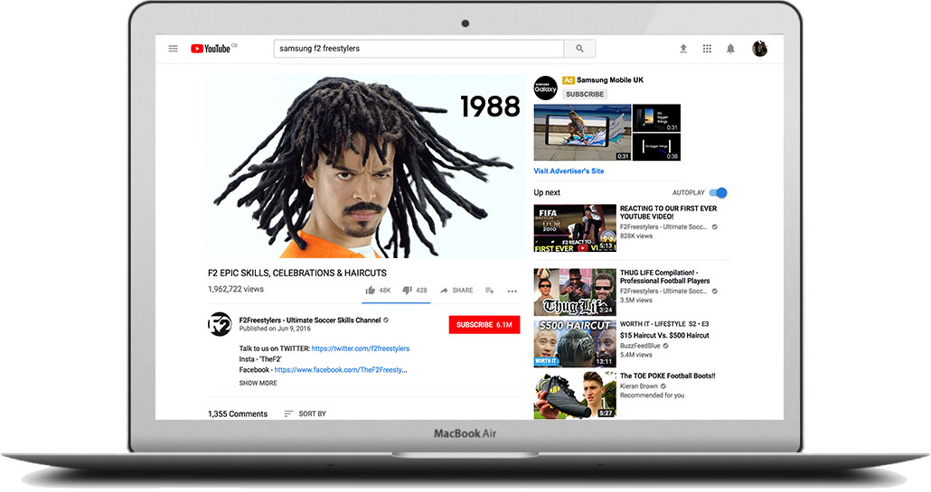The width and height of the screenshot is (931, 492).
Task: Open the FIFA first ever video thumbnail
Action: pyautogui.click(x=575, y=228)
